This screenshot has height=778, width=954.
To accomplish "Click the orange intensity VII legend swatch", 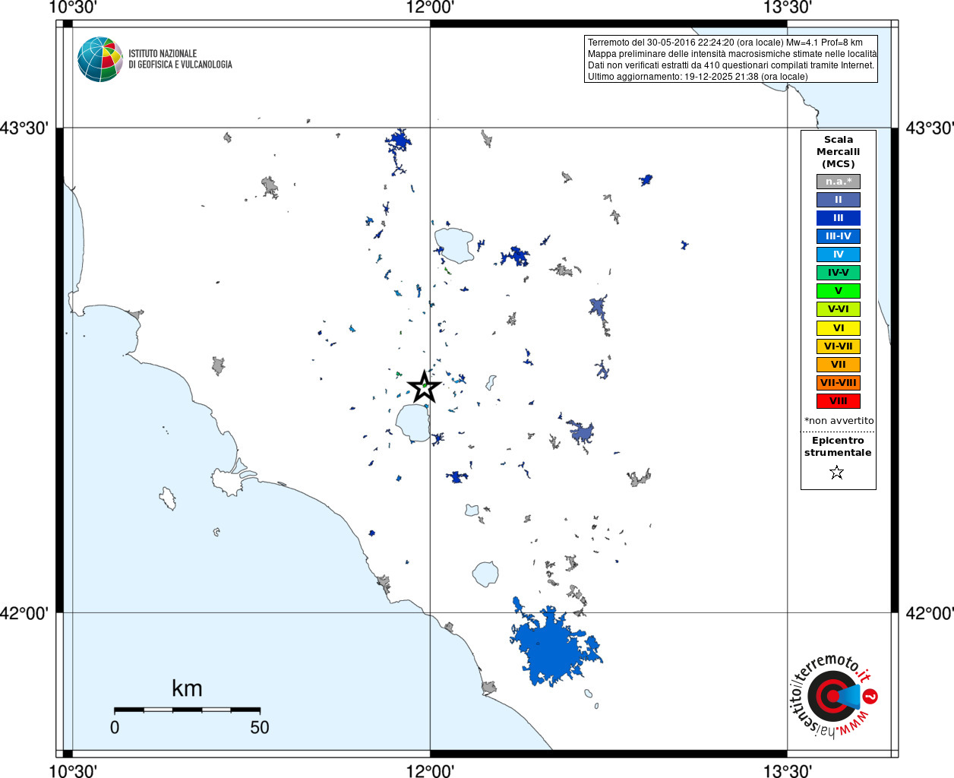I will pyautogui.click(x=838, y=365).
